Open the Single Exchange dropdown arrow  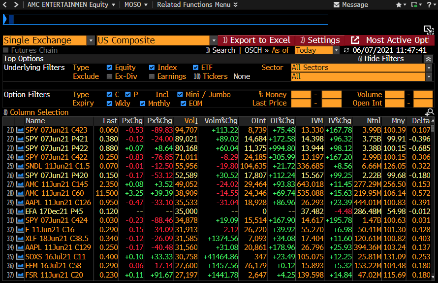(91, 40)
